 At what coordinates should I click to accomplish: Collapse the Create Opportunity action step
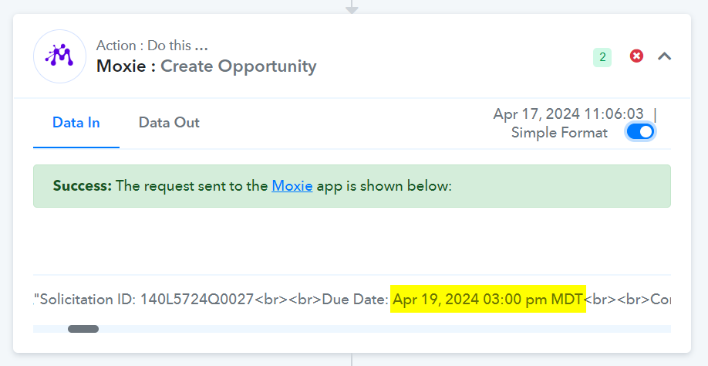664,56
